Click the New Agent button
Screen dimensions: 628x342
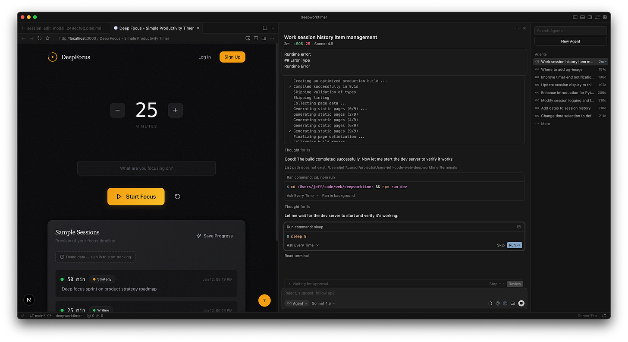click(x=570, y=41)
